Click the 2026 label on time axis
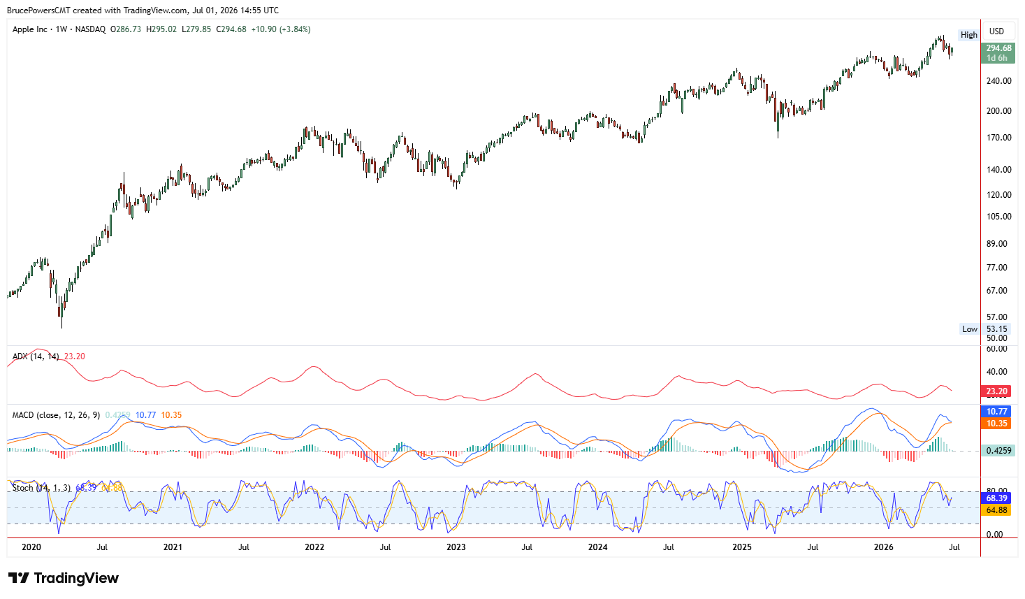 884,547
